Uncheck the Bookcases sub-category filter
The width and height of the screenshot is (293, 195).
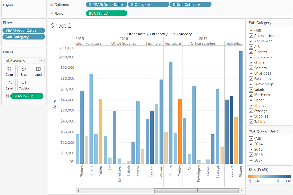coord(251,57)
